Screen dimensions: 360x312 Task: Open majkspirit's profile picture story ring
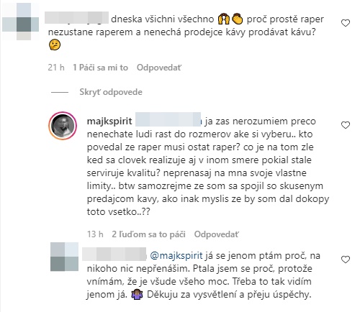[63, 126]
